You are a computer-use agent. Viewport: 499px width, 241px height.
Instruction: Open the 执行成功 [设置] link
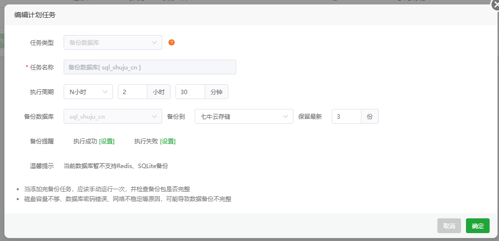(x=107, y=141)
